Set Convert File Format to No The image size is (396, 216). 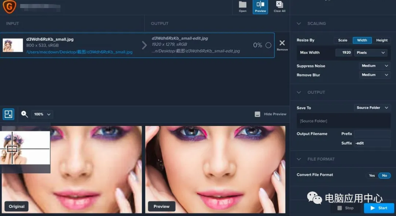coord(384,175)
